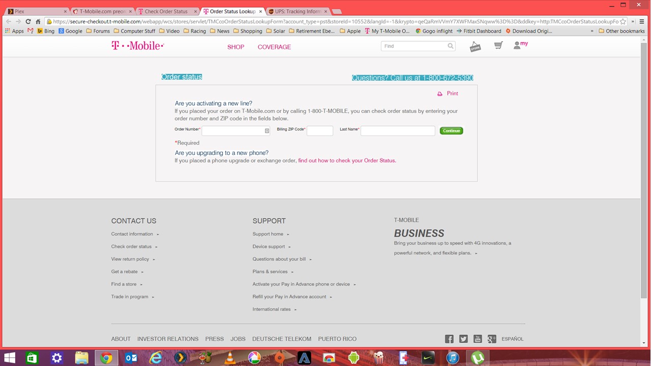
Task: Open the settings gear on the taskbar
Action: point(56,358)
